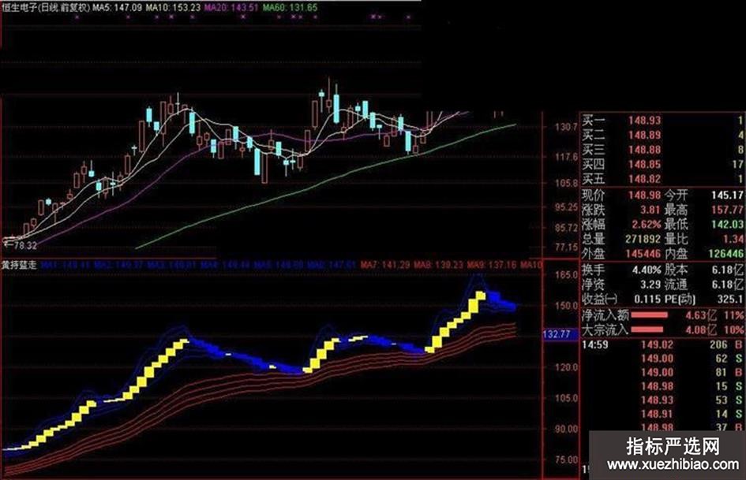This screenshot has width=746, height=480.
Task: Click the 150.0 indicator axis label
Action: (566, 306)
